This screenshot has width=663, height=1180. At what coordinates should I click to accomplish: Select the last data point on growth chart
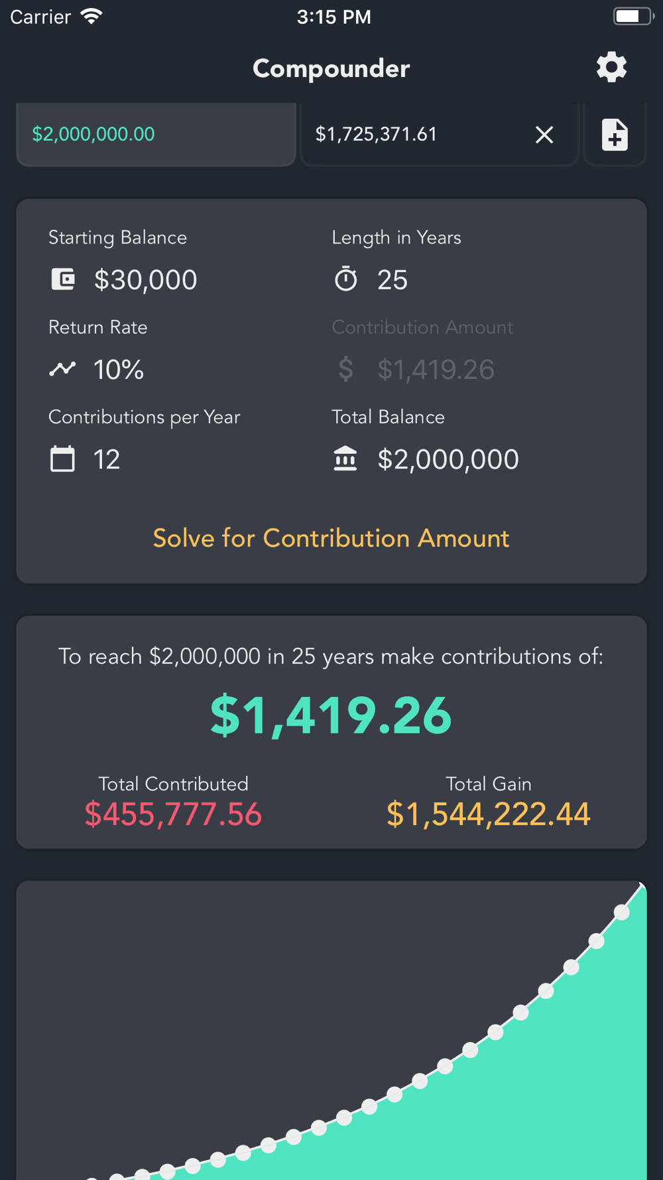tap(621, 913)
